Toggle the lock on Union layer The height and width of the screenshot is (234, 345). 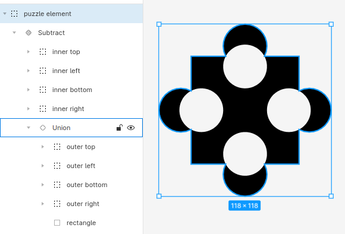coord(120,128)
